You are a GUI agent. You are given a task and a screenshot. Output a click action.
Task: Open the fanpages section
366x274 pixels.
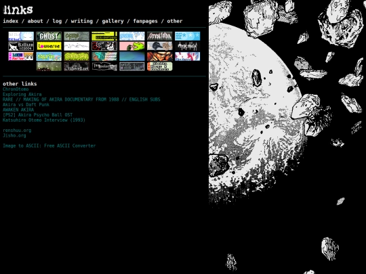point(145,21)
